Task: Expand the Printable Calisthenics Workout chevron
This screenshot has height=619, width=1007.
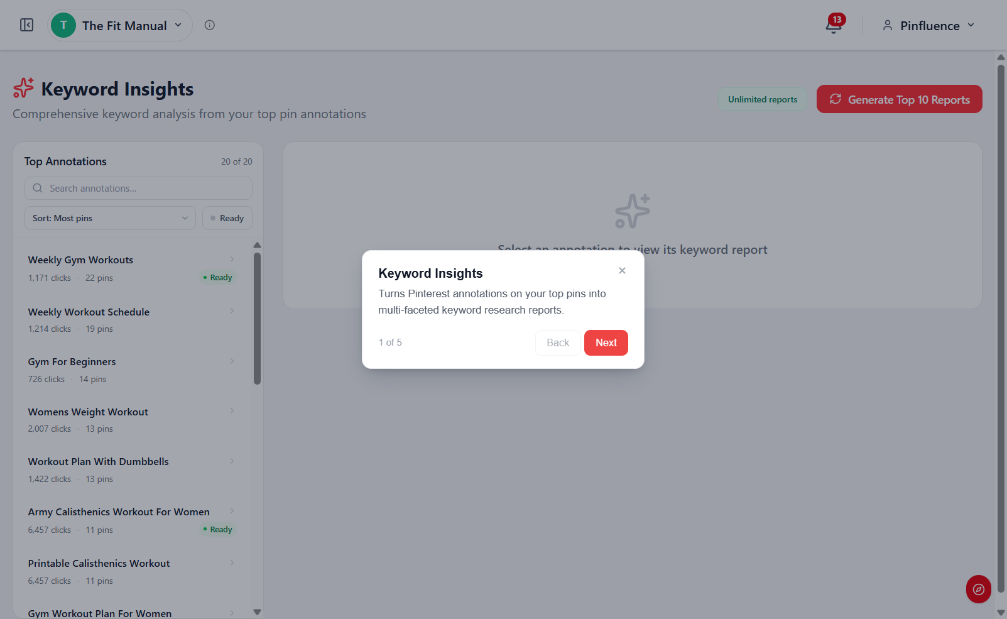Action: 232,562
